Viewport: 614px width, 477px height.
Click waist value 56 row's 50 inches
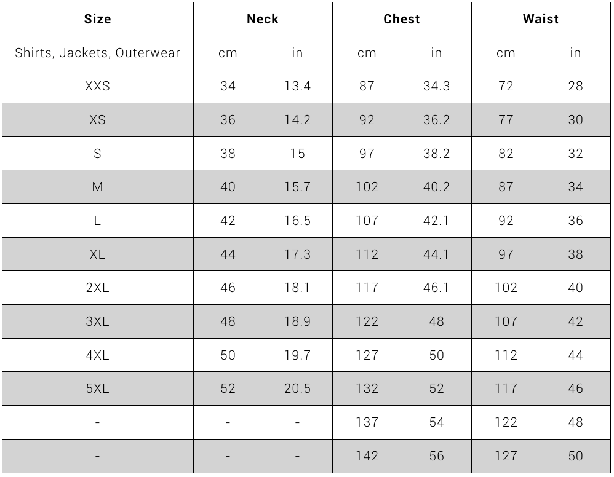tap(576, 456)
